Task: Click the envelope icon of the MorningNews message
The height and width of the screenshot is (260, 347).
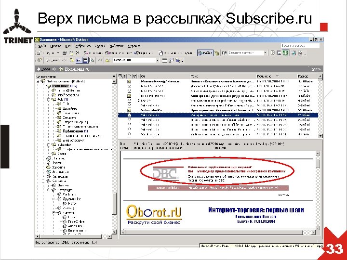Action: pyautogui.click(x=129, y=81)
